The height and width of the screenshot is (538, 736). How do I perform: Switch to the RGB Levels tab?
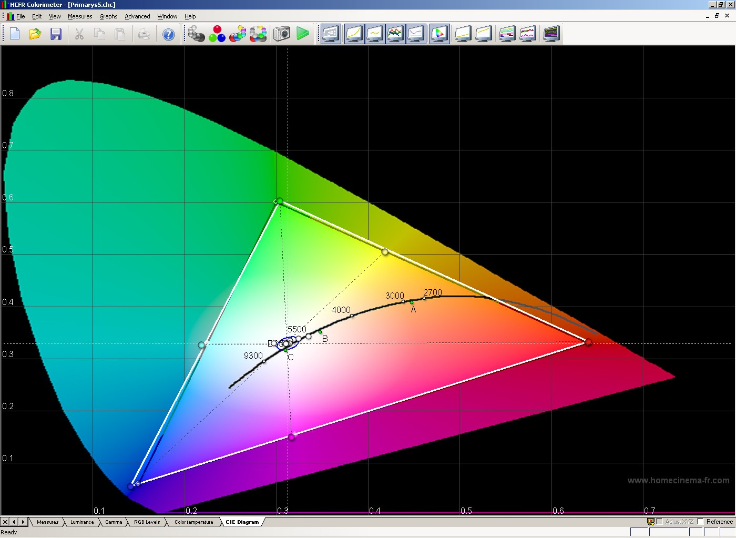click(147, 522)
